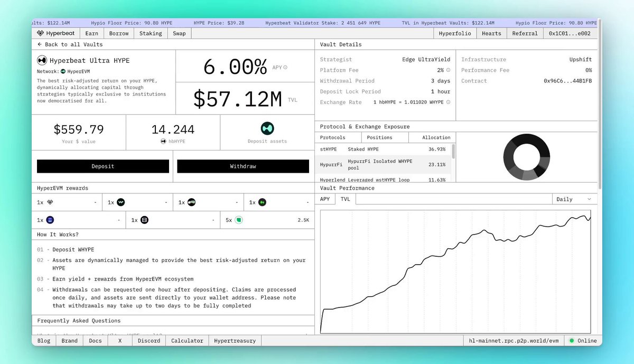Go to the Staking tab
The image size is (634, 364).
[x=151, y=33]
